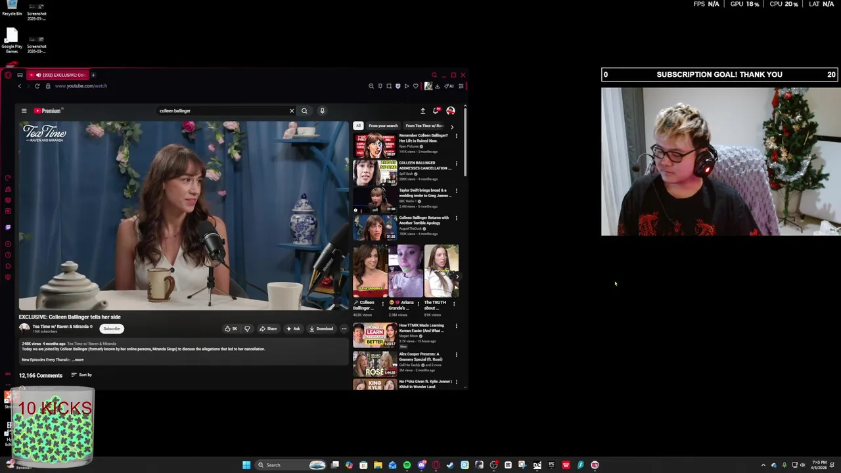The height and width of the screenshot is (473, 841).
Task: Open Opera tab search icon at top
Action: point(434,75)
